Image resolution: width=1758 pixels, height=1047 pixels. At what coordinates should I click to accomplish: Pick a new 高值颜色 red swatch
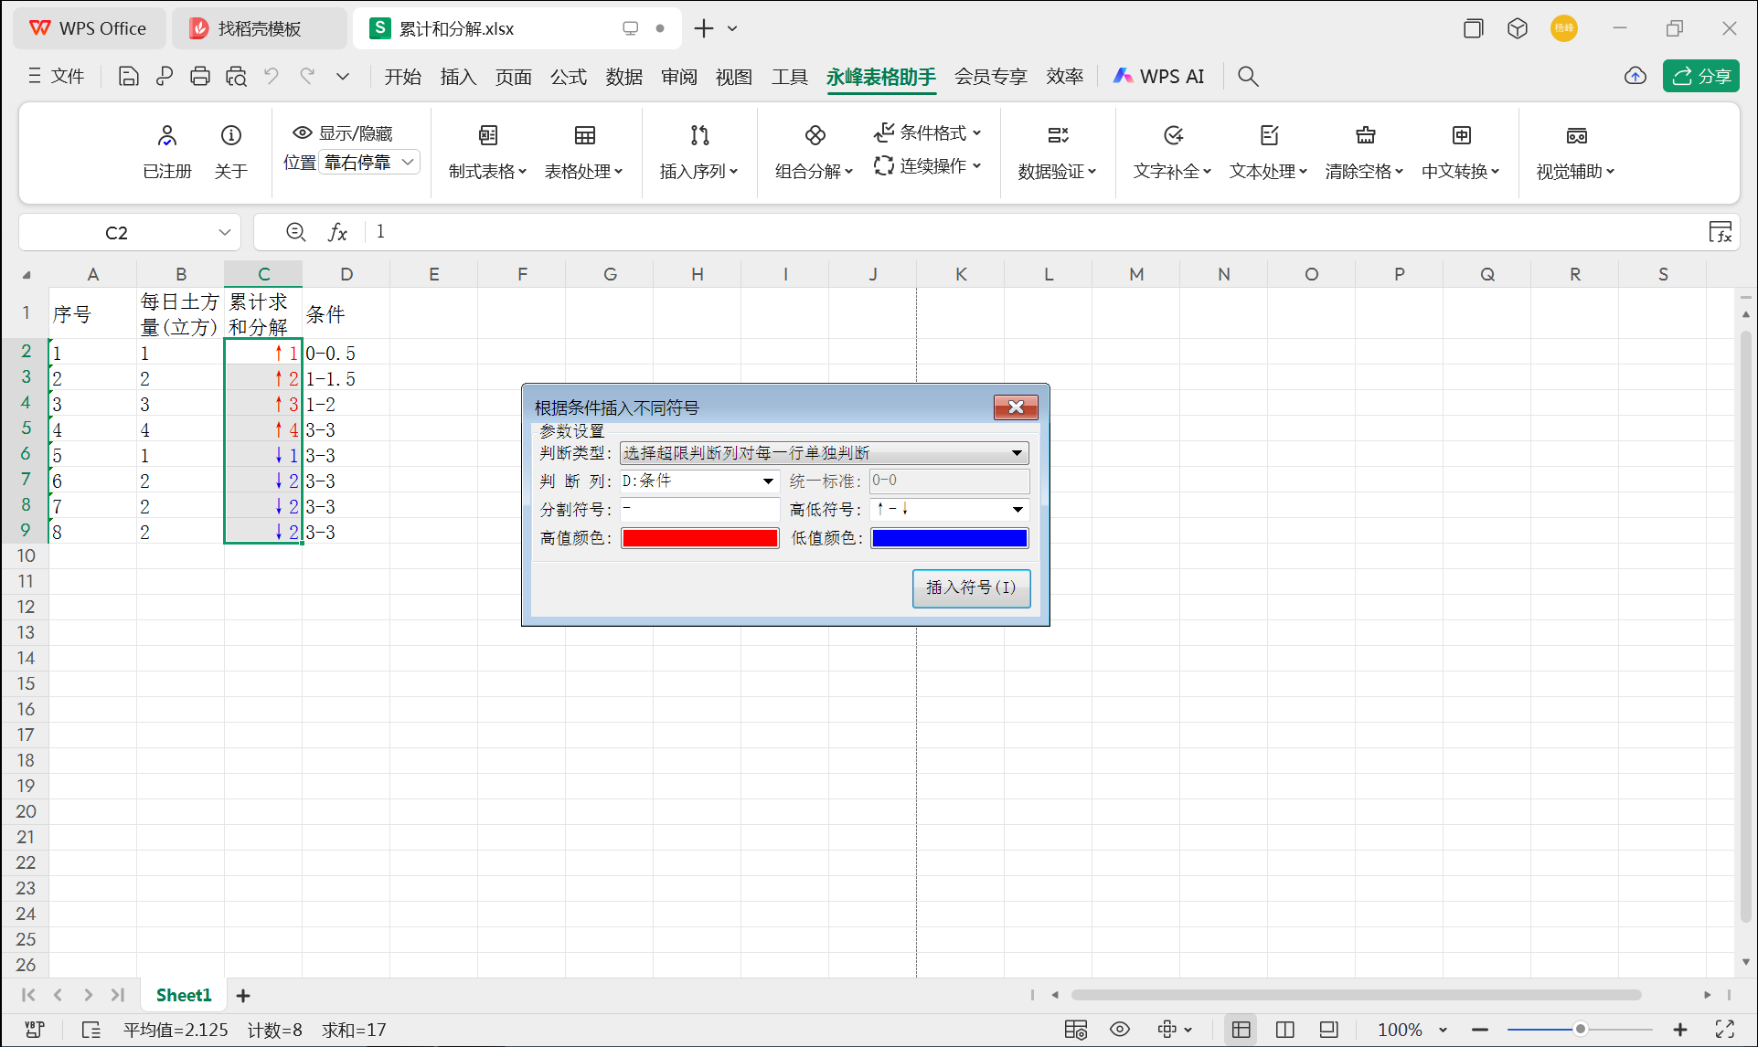(x=699, y=538)
